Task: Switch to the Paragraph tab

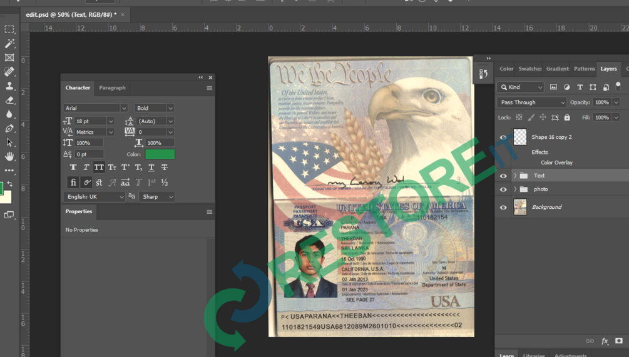Action: coord(112,88)
